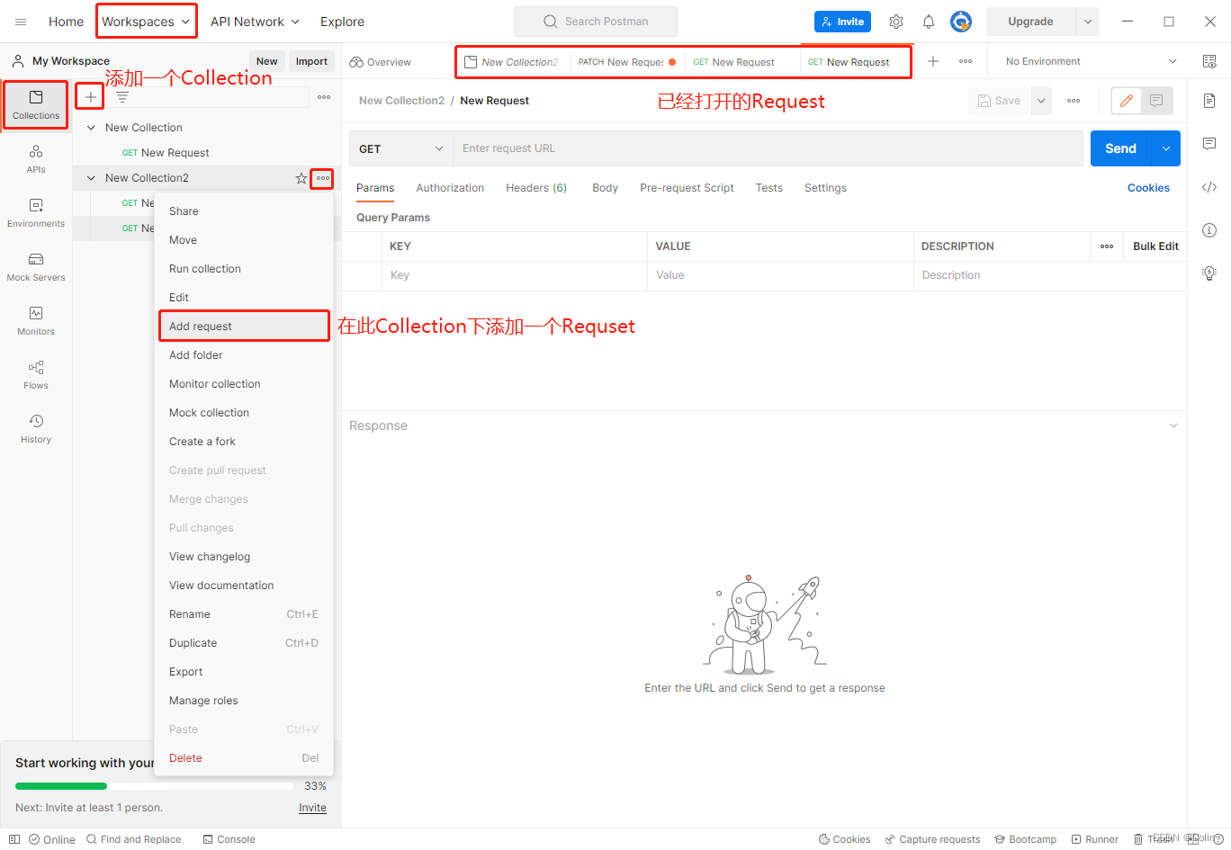The width and height of the screenshot is (1231, 850).
Task: Click the Key cell in Query Params
Action: (x=514, y=275)
